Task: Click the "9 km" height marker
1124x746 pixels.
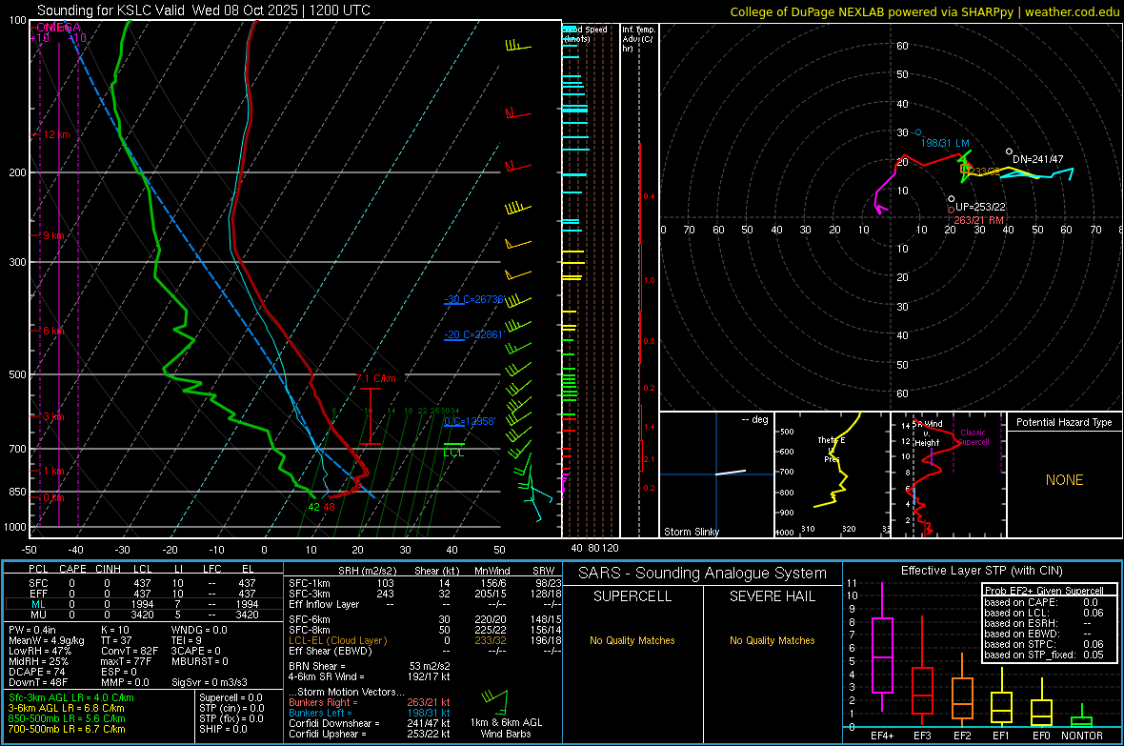Action: 53,235
